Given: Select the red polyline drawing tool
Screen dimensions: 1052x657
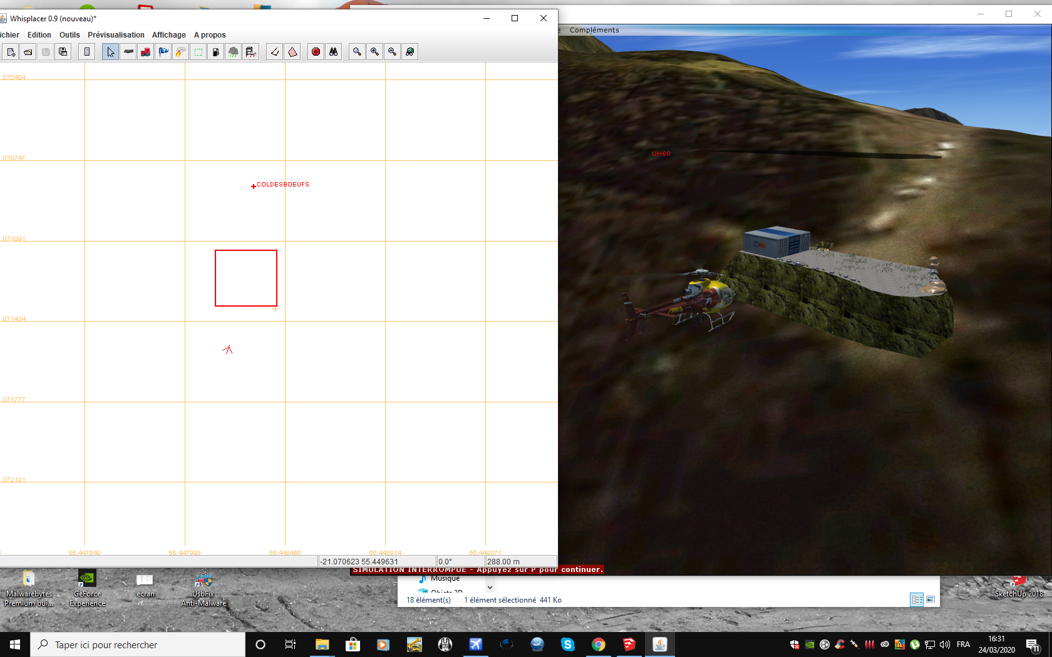Looking at the screenshot, I should tap(275, 52).
